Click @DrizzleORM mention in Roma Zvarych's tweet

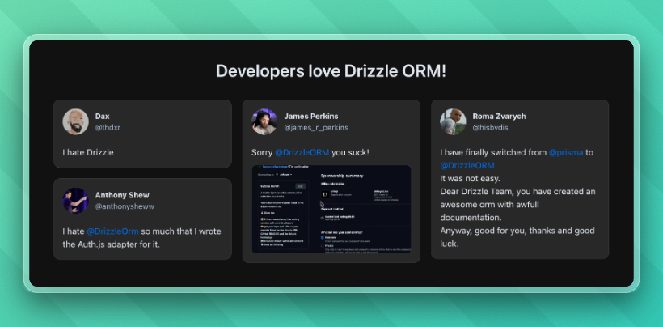pos(467,165)
